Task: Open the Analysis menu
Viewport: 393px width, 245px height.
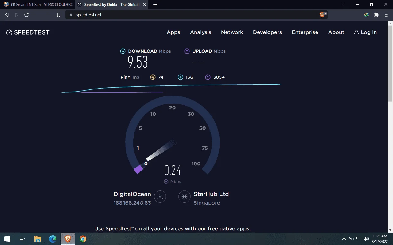Action: [x=200, y=32]
